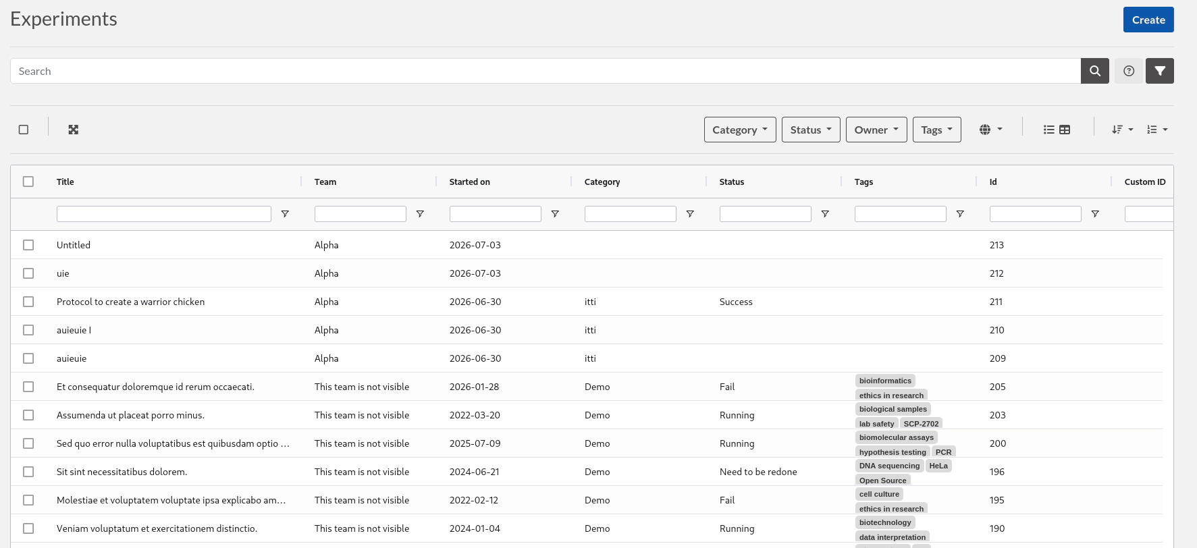Open 'Sit sint necessitatibus dolorem.' experiment
Screen dimensions: 1197x548
tap(122, 472)
